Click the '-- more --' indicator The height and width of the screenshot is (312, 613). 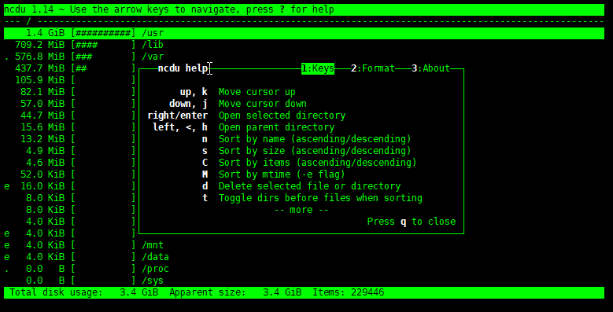click(x=301, y=210)
